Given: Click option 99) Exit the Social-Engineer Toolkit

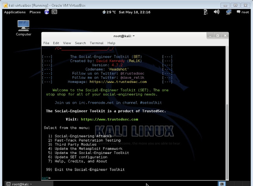Looking at the screenshot, I should click(85, 169).
